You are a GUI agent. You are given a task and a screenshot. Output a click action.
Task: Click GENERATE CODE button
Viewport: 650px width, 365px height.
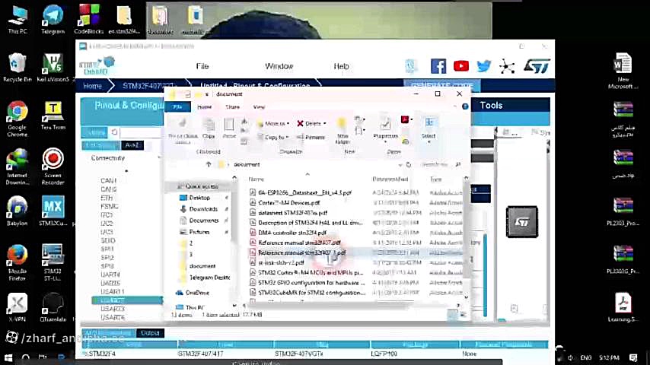click(x=442, y=85)
